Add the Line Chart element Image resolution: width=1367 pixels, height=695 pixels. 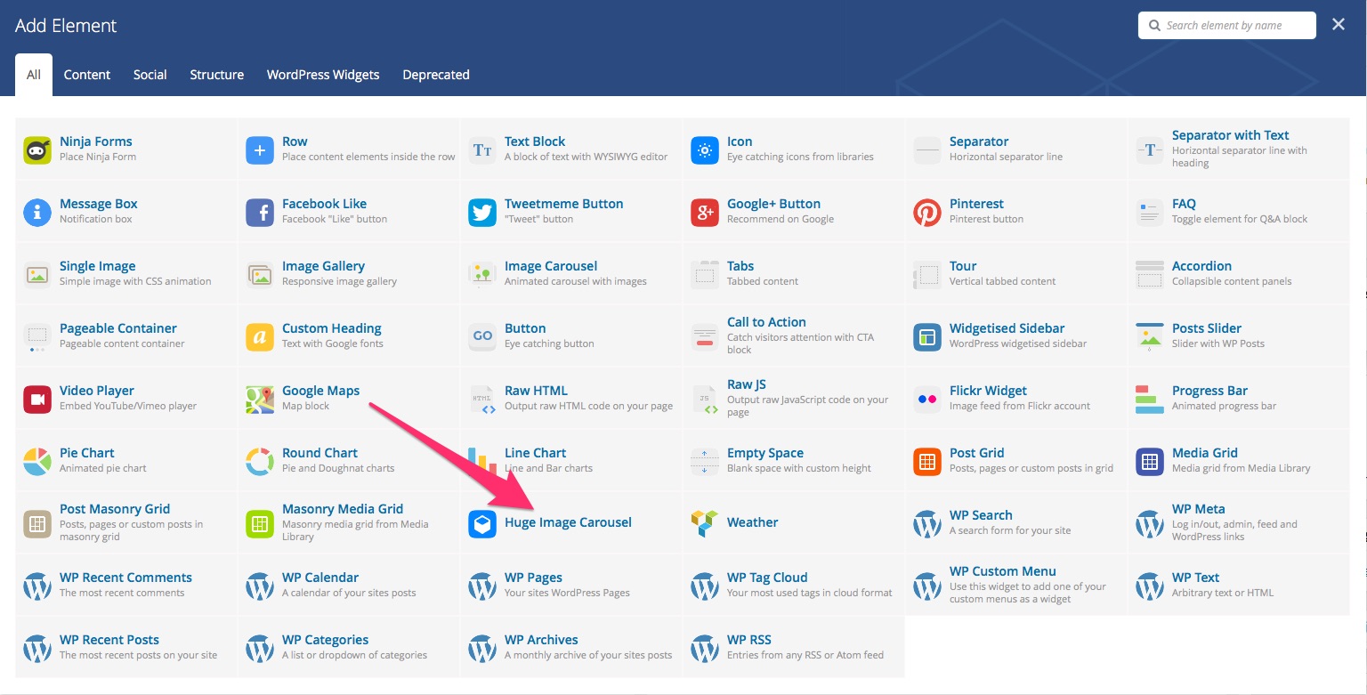(571, 461)
